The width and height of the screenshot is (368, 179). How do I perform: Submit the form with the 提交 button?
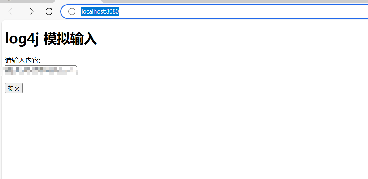14,88
